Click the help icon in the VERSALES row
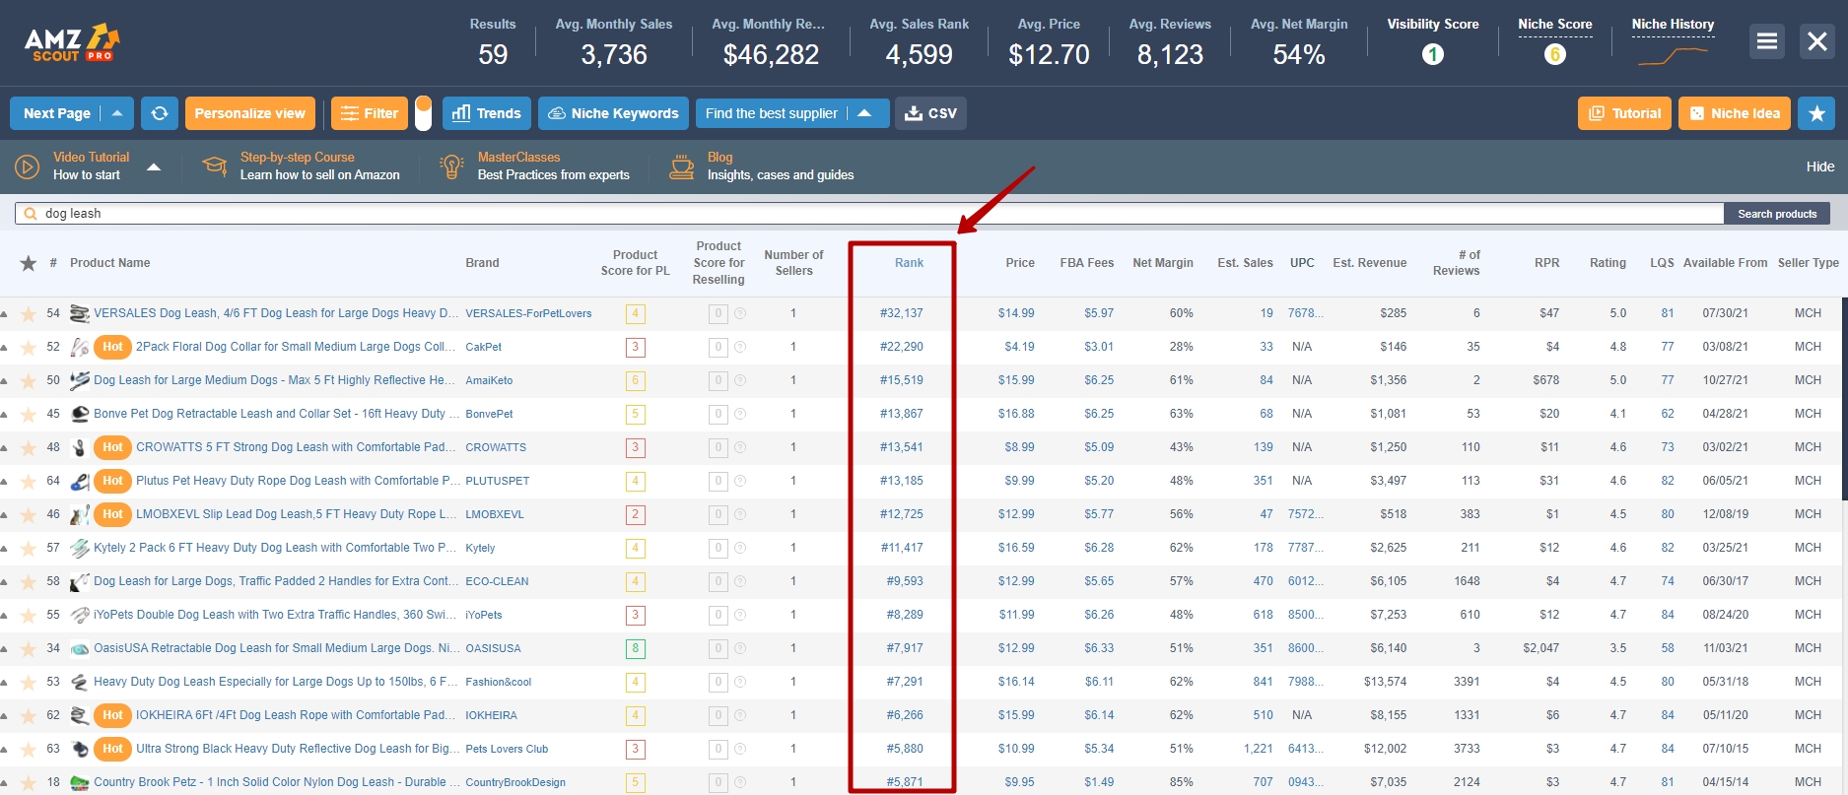 pyautogui.click(x=740, y=313)
